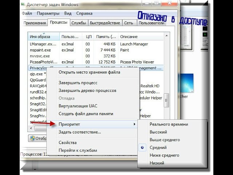Open the Справка menu

84,13
